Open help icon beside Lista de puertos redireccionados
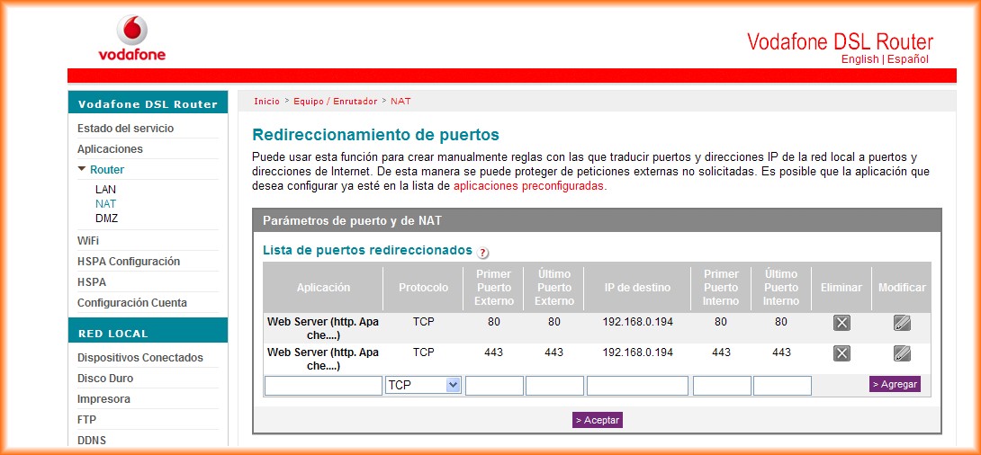 (483, 253)
